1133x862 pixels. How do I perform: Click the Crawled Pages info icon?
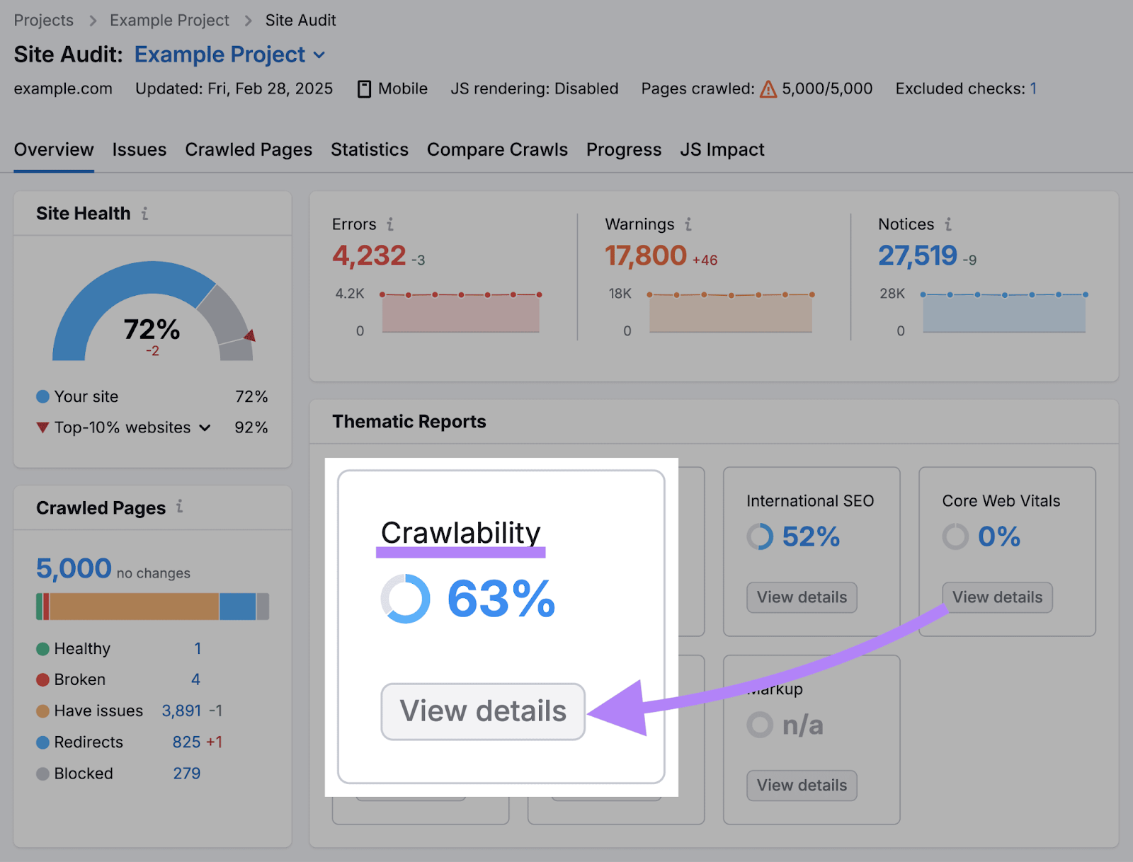[x=181, y=507]
